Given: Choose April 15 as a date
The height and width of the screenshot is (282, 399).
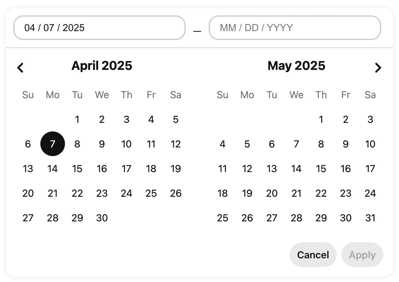Looking at the screenshot, I should tap(77, 169).
